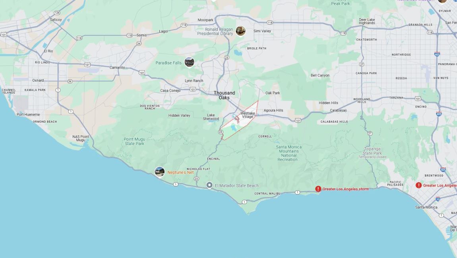Click the Thousand Oaks city label
Viewport: 457px width, 258px height.
224,95
